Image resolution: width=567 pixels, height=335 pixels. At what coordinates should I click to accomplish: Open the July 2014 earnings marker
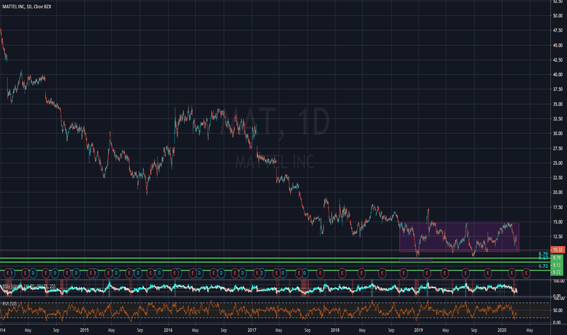pos(46,273)
